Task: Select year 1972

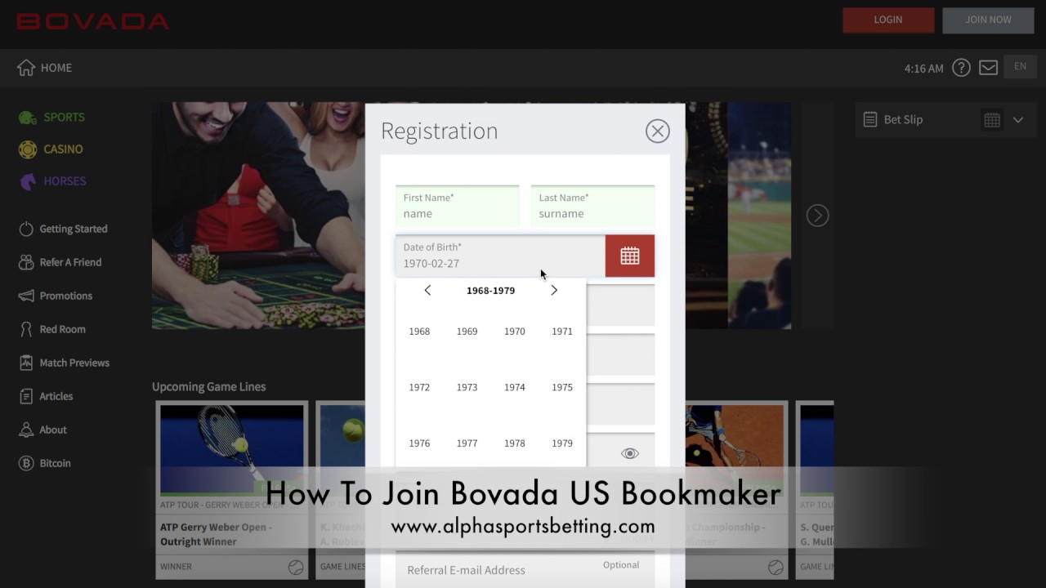Action: [419, 387]
